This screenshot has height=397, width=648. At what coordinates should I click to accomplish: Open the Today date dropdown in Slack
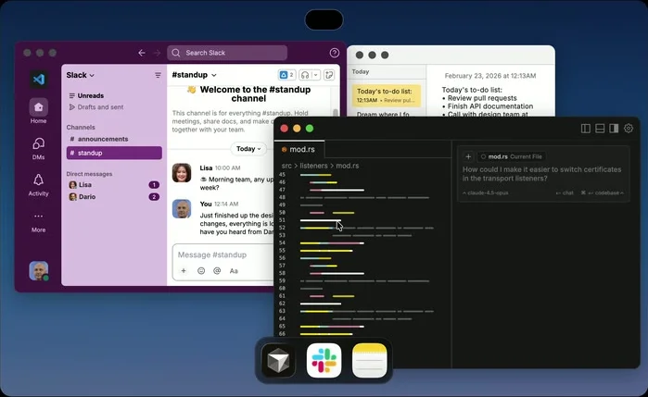pos(248,149)
